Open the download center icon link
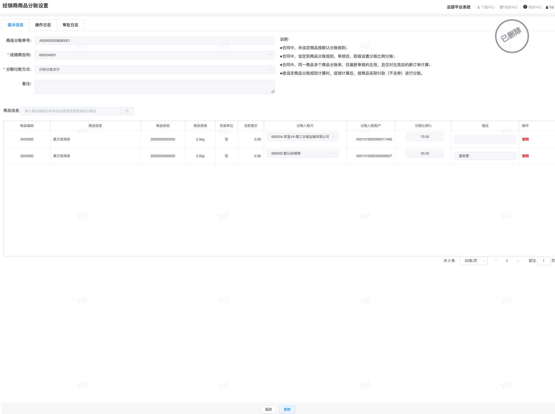Image resolution: width=555 pixels, height=414 pixels. [478, 7]
